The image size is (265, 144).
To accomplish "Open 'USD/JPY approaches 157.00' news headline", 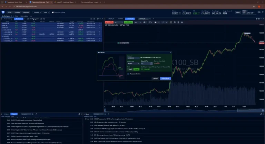I will click(x=114, y=119).
